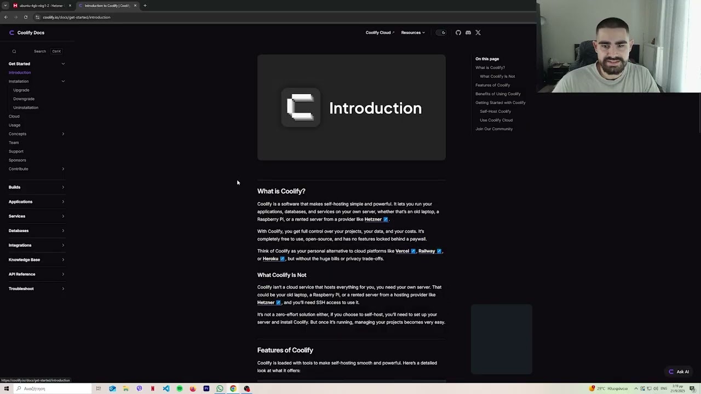This screenshot has width=701, height=394.
Task: Collapse the Get Started section chevron
Action: [63, 64]
